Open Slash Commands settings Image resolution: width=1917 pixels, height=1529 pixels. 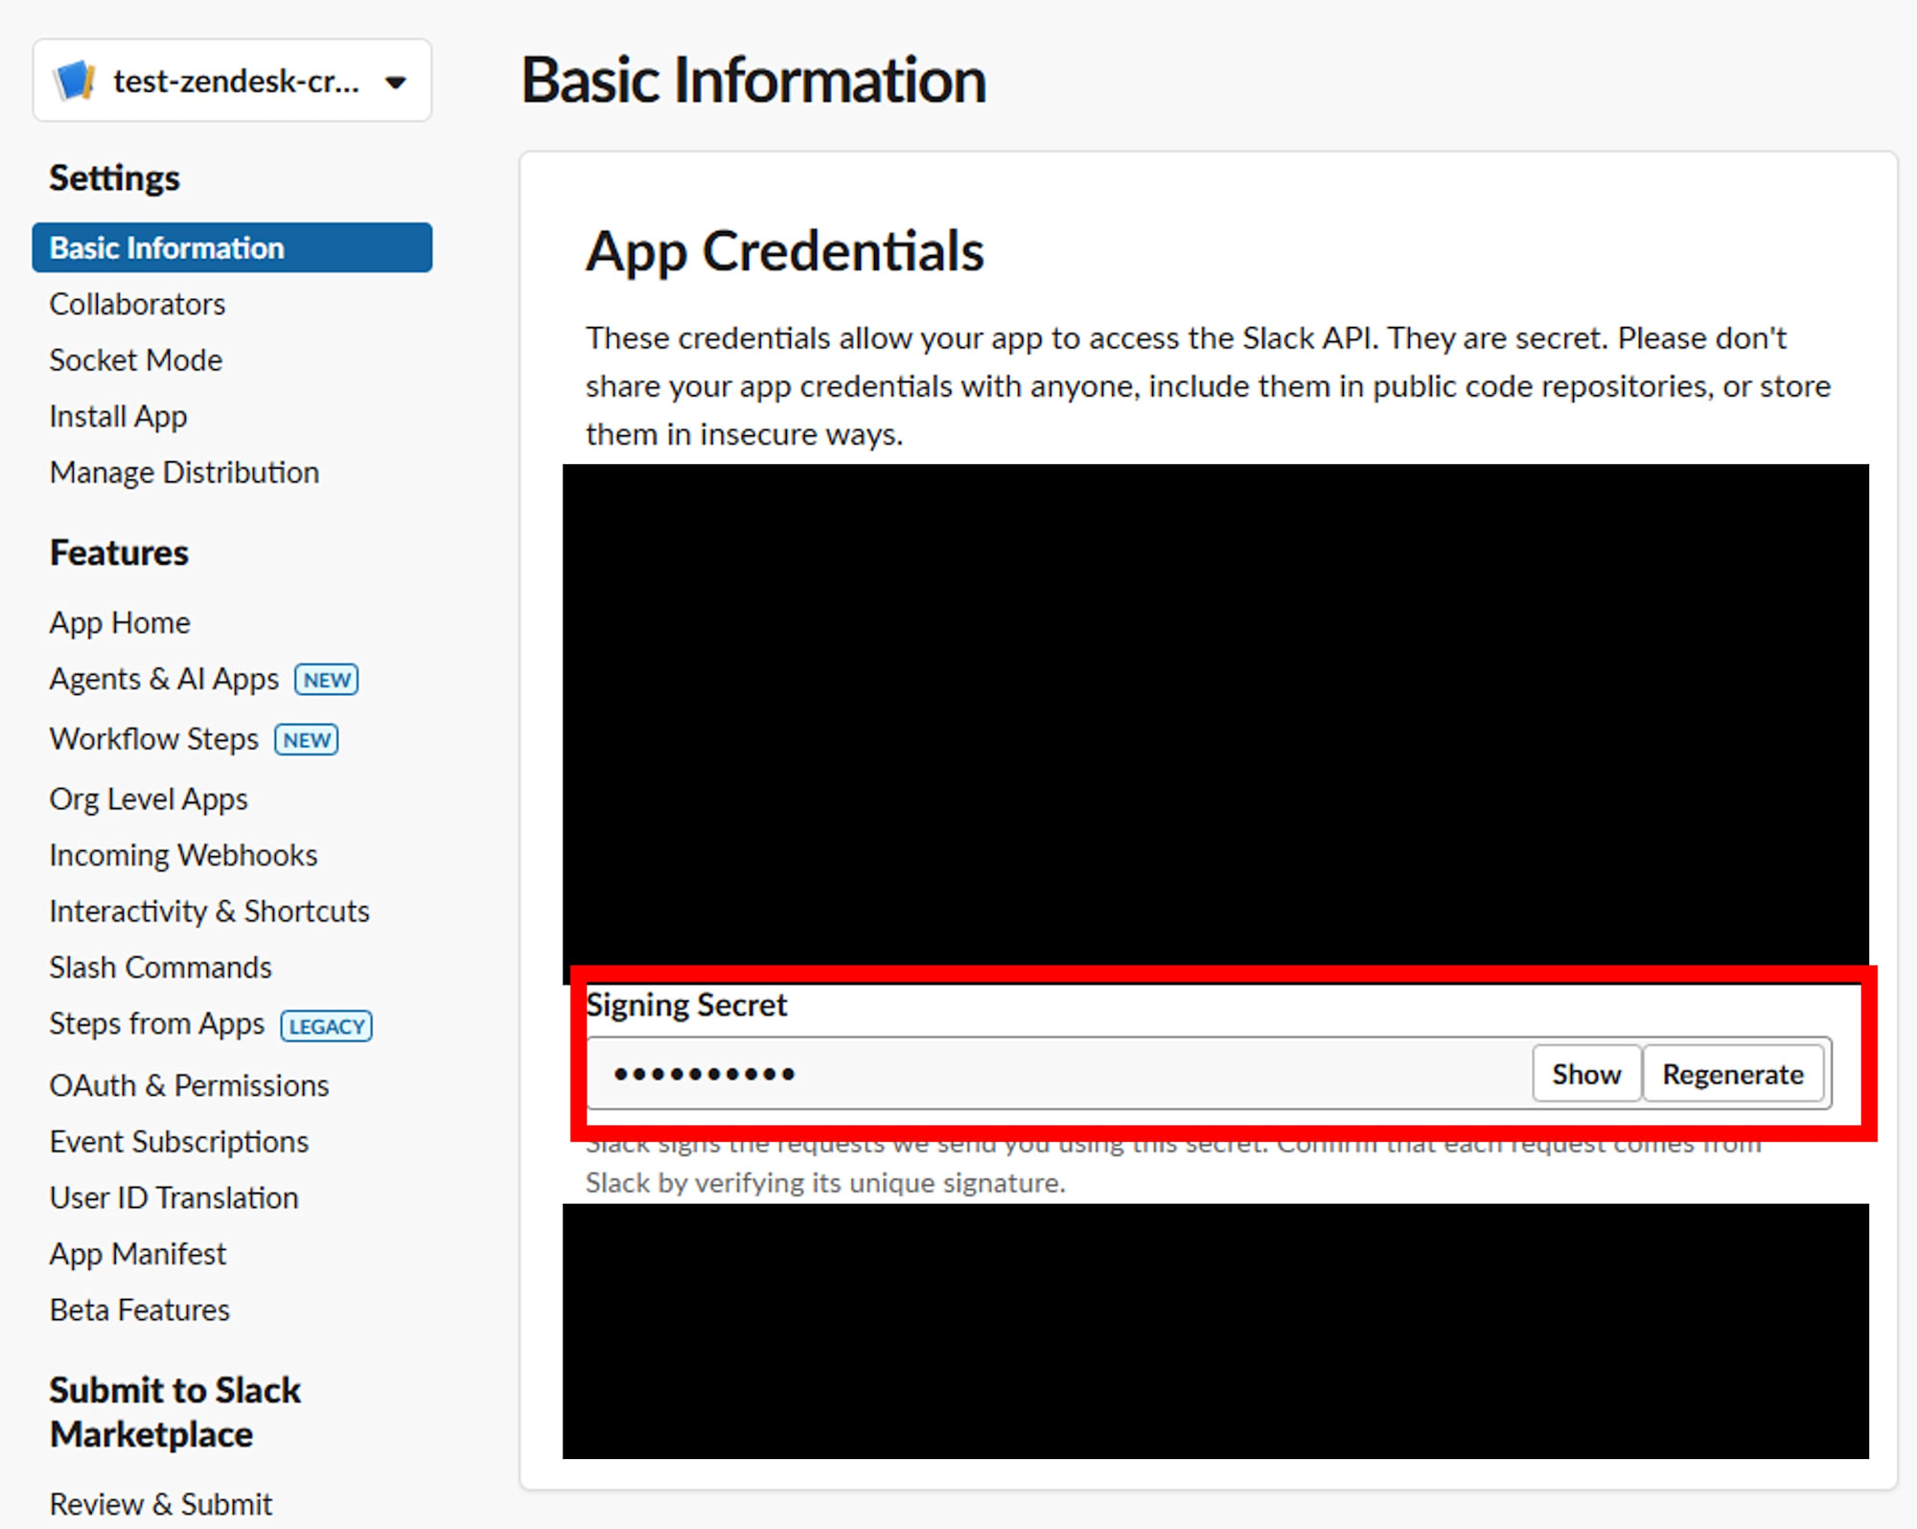[x=160, y=967]
